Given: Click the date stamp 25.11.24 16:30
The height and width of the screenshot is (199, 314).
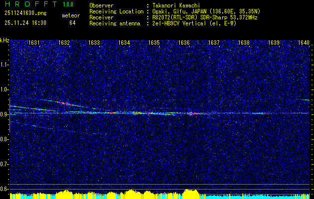Looking at the screenshot, I should (x=25, y=23).
